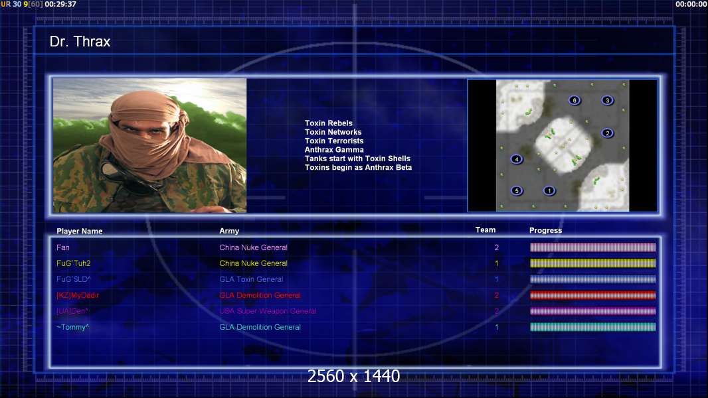
Task: Select player name [KZ]MyDadir
Action: click(x=78, y=295)
